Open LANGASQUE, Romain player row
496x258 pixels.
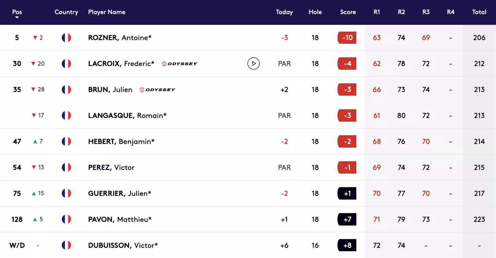tap(248, 116)
